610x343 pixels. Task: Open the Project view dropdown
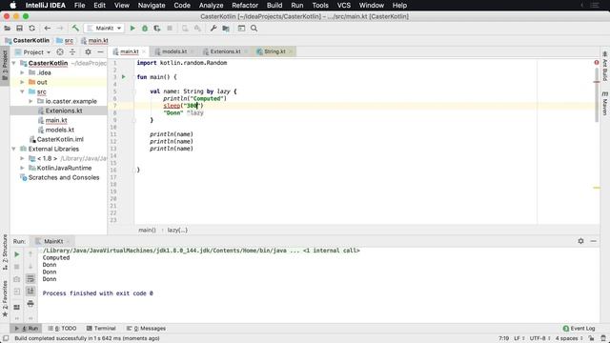point(33,52)
